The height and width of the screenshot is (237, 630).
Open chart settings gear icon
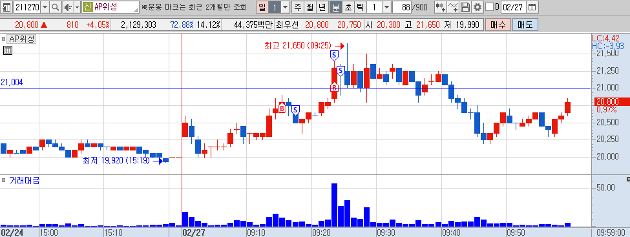pyautogui.click(x=477, y=7)
